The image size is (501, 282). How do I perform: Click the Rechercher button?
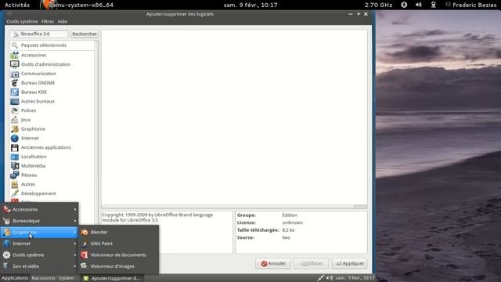[85, 34]
